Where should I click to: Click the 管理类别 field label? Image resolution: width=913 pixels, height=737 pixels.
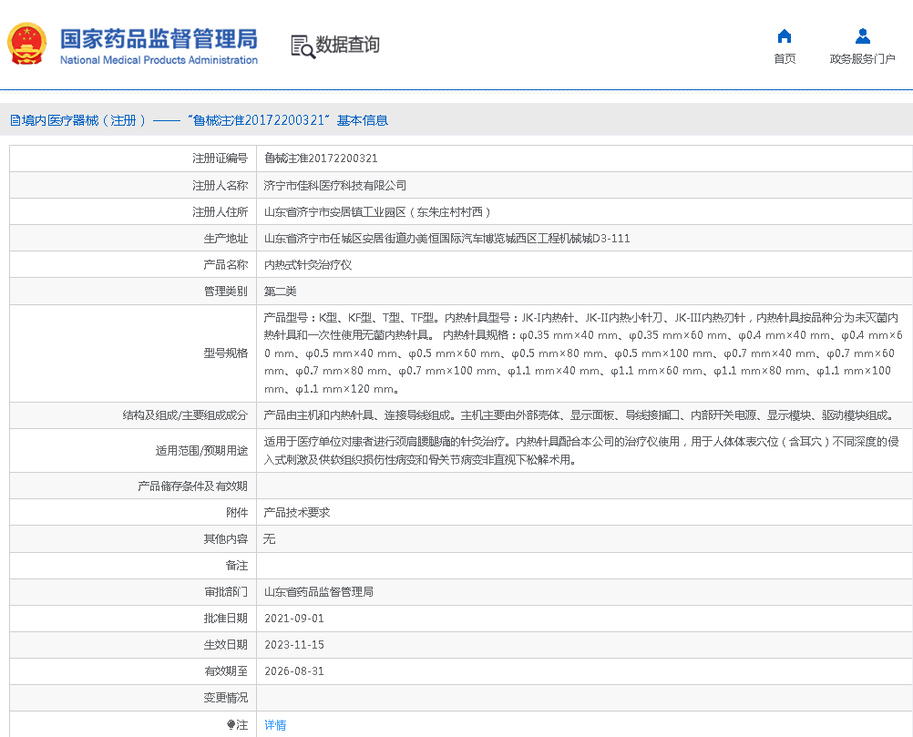click(x=226, y=292)
